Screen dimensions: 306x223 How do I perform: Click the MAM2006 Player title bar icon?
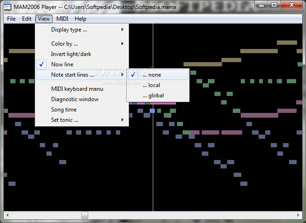[8, 7]
